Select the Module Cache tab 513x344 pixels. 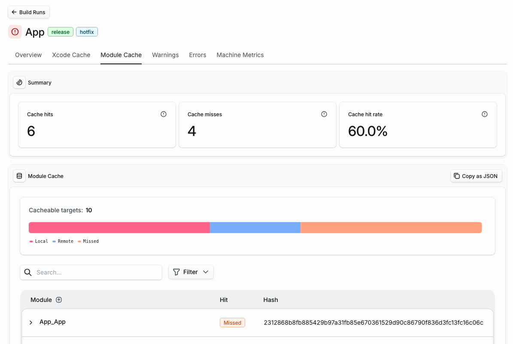121,55
